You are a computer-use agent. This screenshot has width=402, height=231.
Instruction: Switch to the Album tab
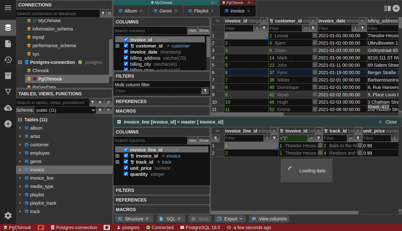tap(131, 11)
